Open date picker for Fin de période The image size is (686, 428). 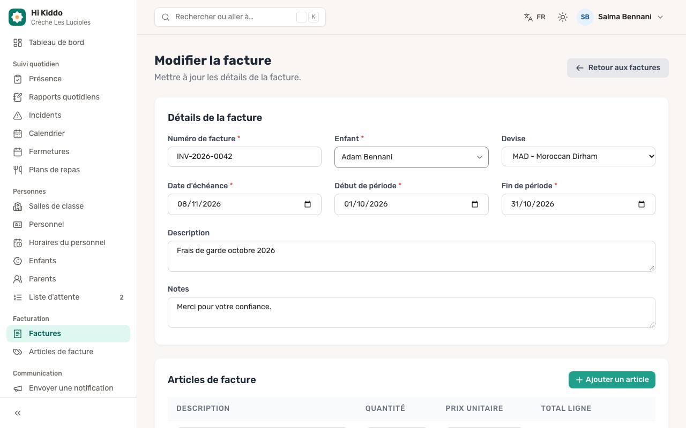click(x=642, y=204)
